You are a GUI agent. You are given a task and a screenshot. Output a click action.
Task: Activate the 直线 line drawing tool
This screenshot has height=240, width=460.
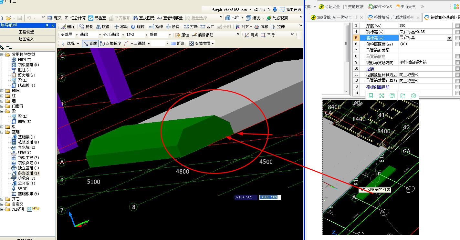tap(90, 43)
